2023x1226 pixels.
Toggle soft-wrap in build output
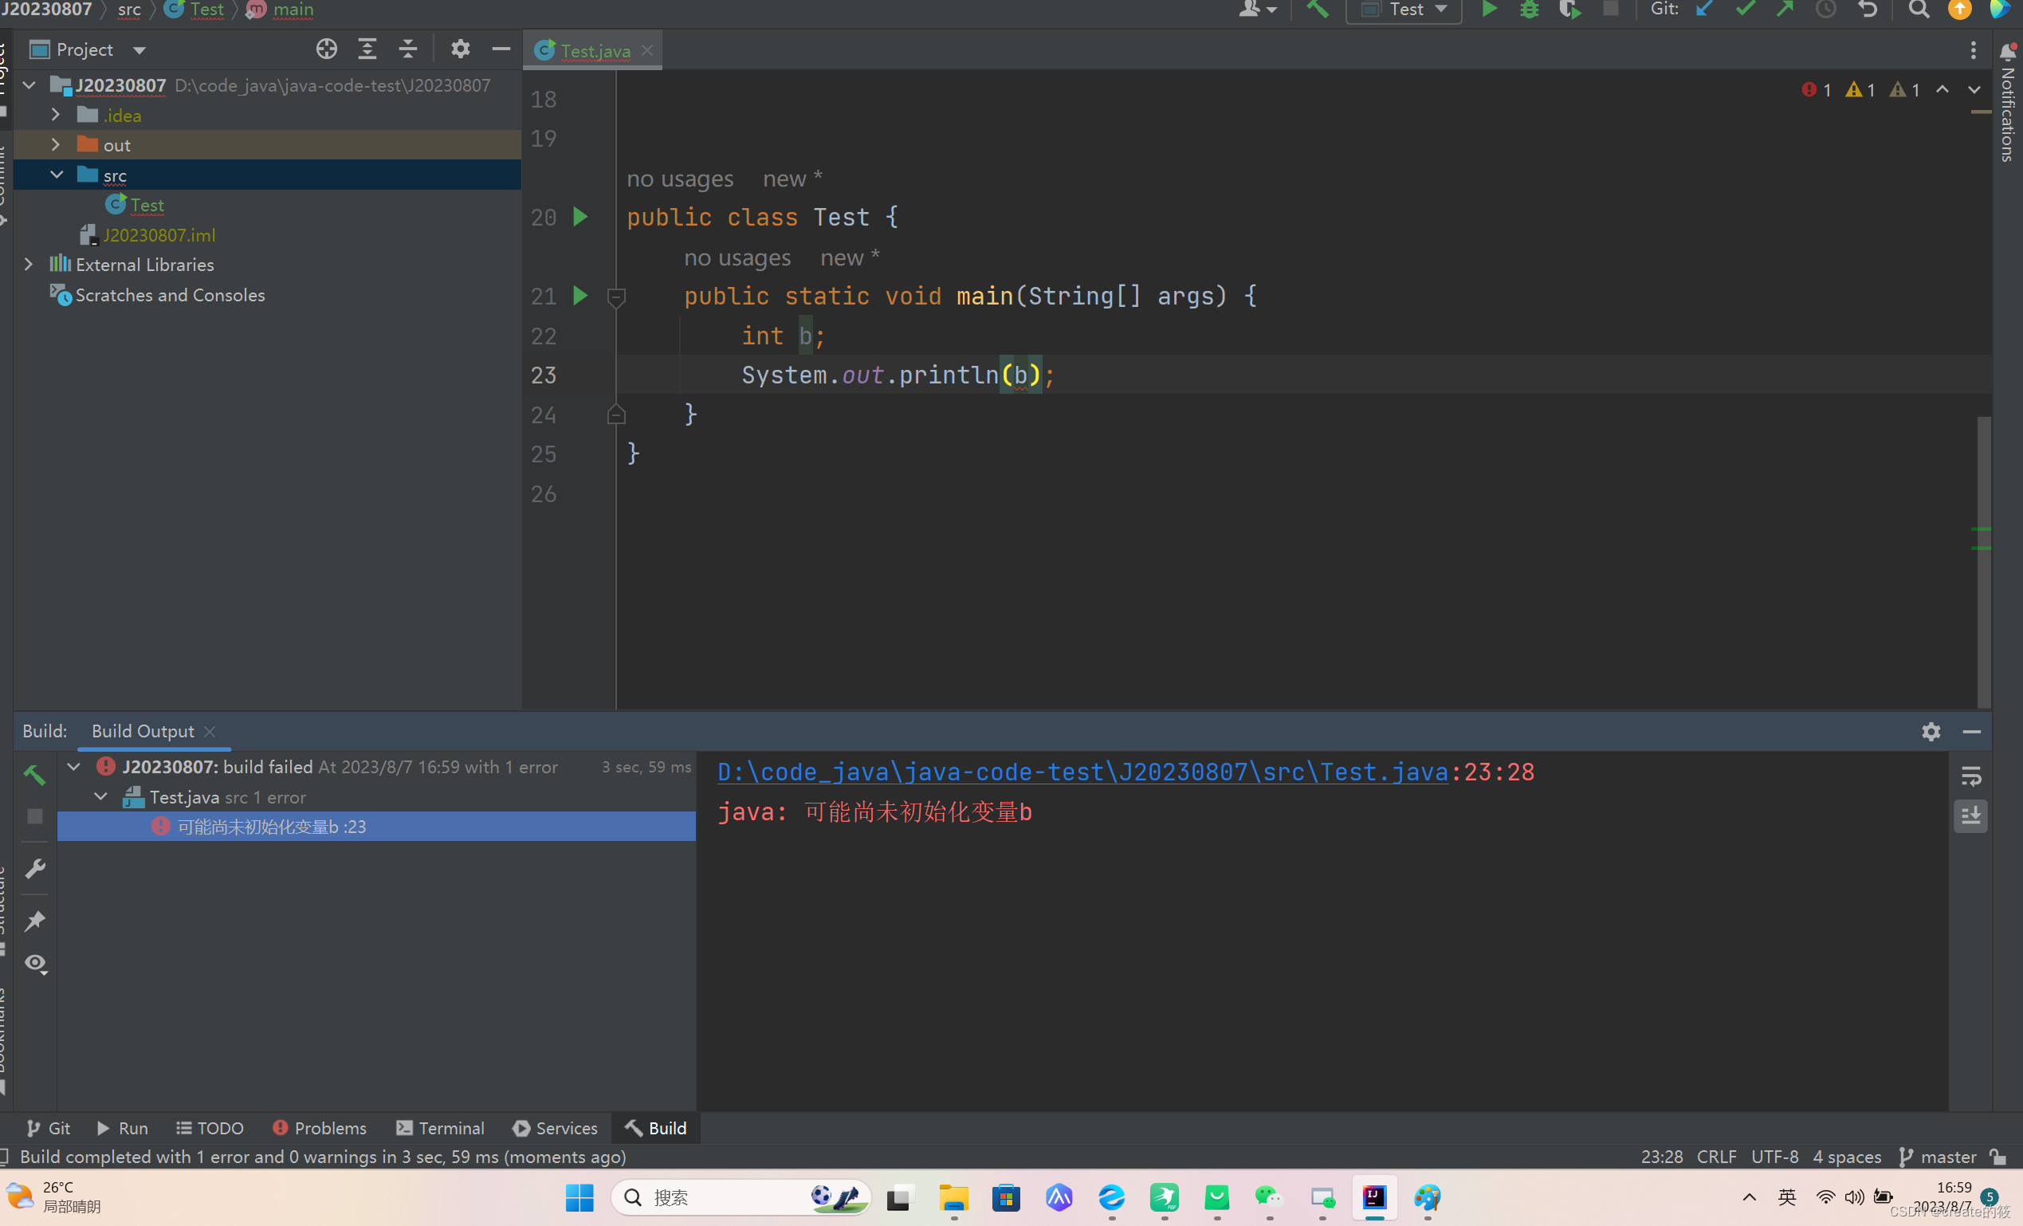click(1970, 776)
